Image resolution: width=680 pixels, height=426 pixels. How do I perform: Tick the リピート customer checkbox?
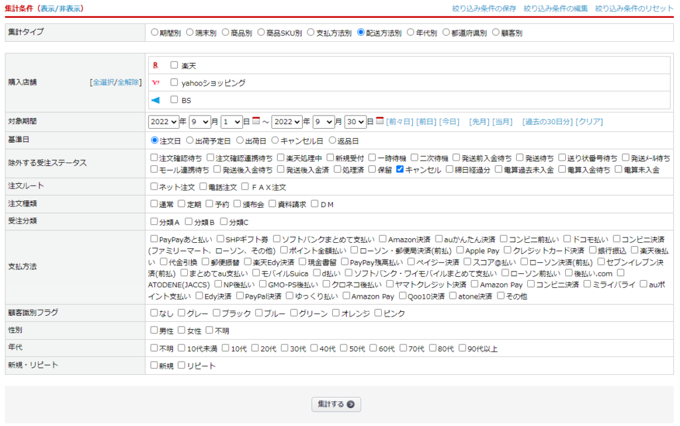coord(181,365)
